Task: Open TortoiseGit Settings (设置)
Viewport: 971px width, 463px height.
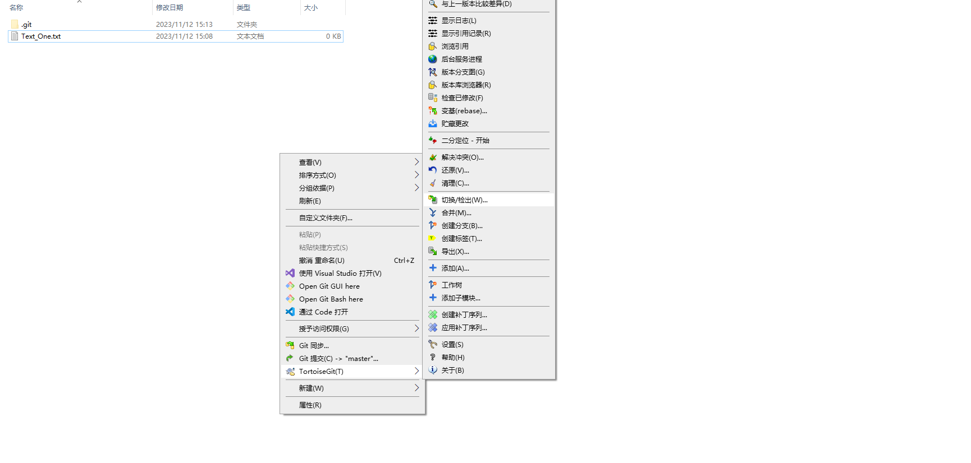Action: tap(452, 344)
